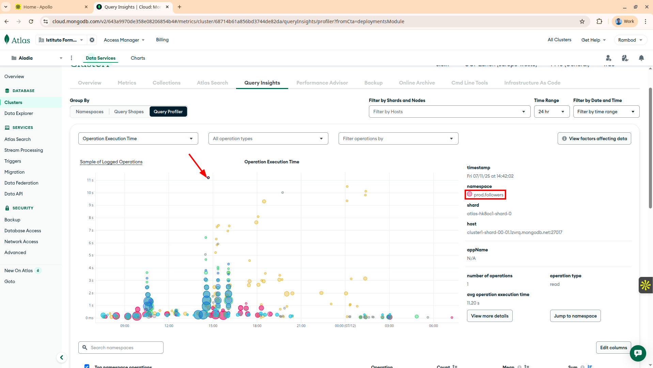Screen dimensions: 653x368
Task: Switch to the Metrics tab
Action: 127,83
